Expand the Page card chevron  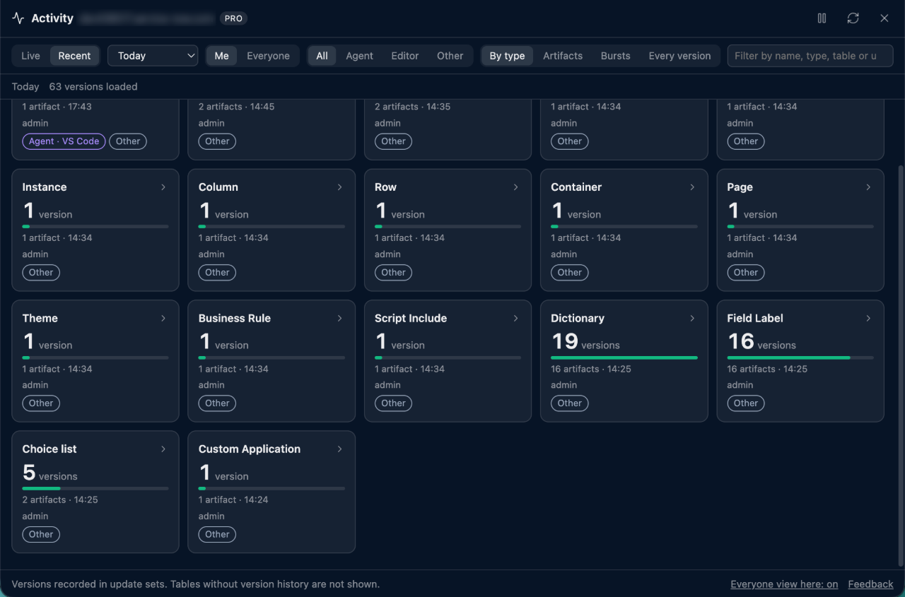pyautogui.click(x=868, y=187)
